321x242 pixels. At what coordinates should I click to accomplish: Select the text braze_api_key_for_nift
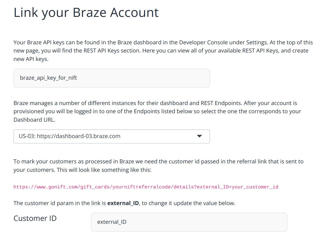coord(48,78)
